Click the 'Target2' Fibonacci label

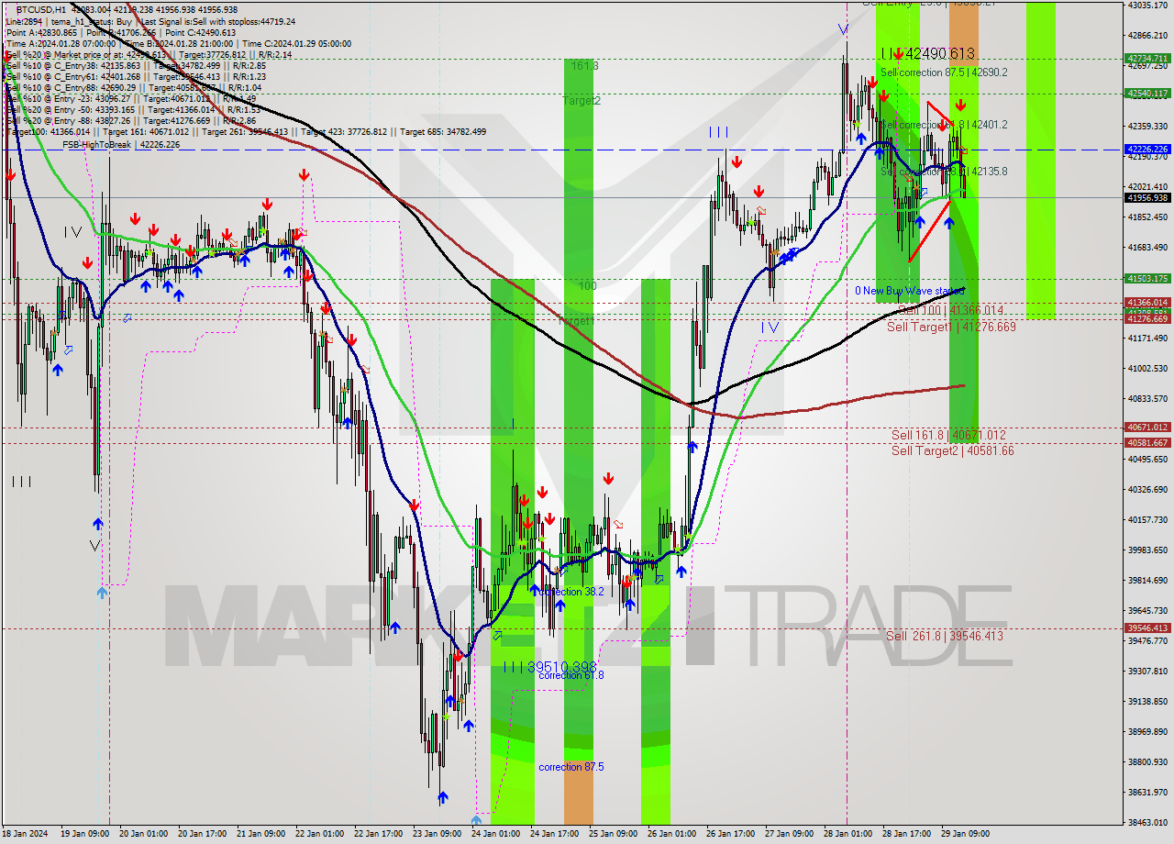click(582, 101)
